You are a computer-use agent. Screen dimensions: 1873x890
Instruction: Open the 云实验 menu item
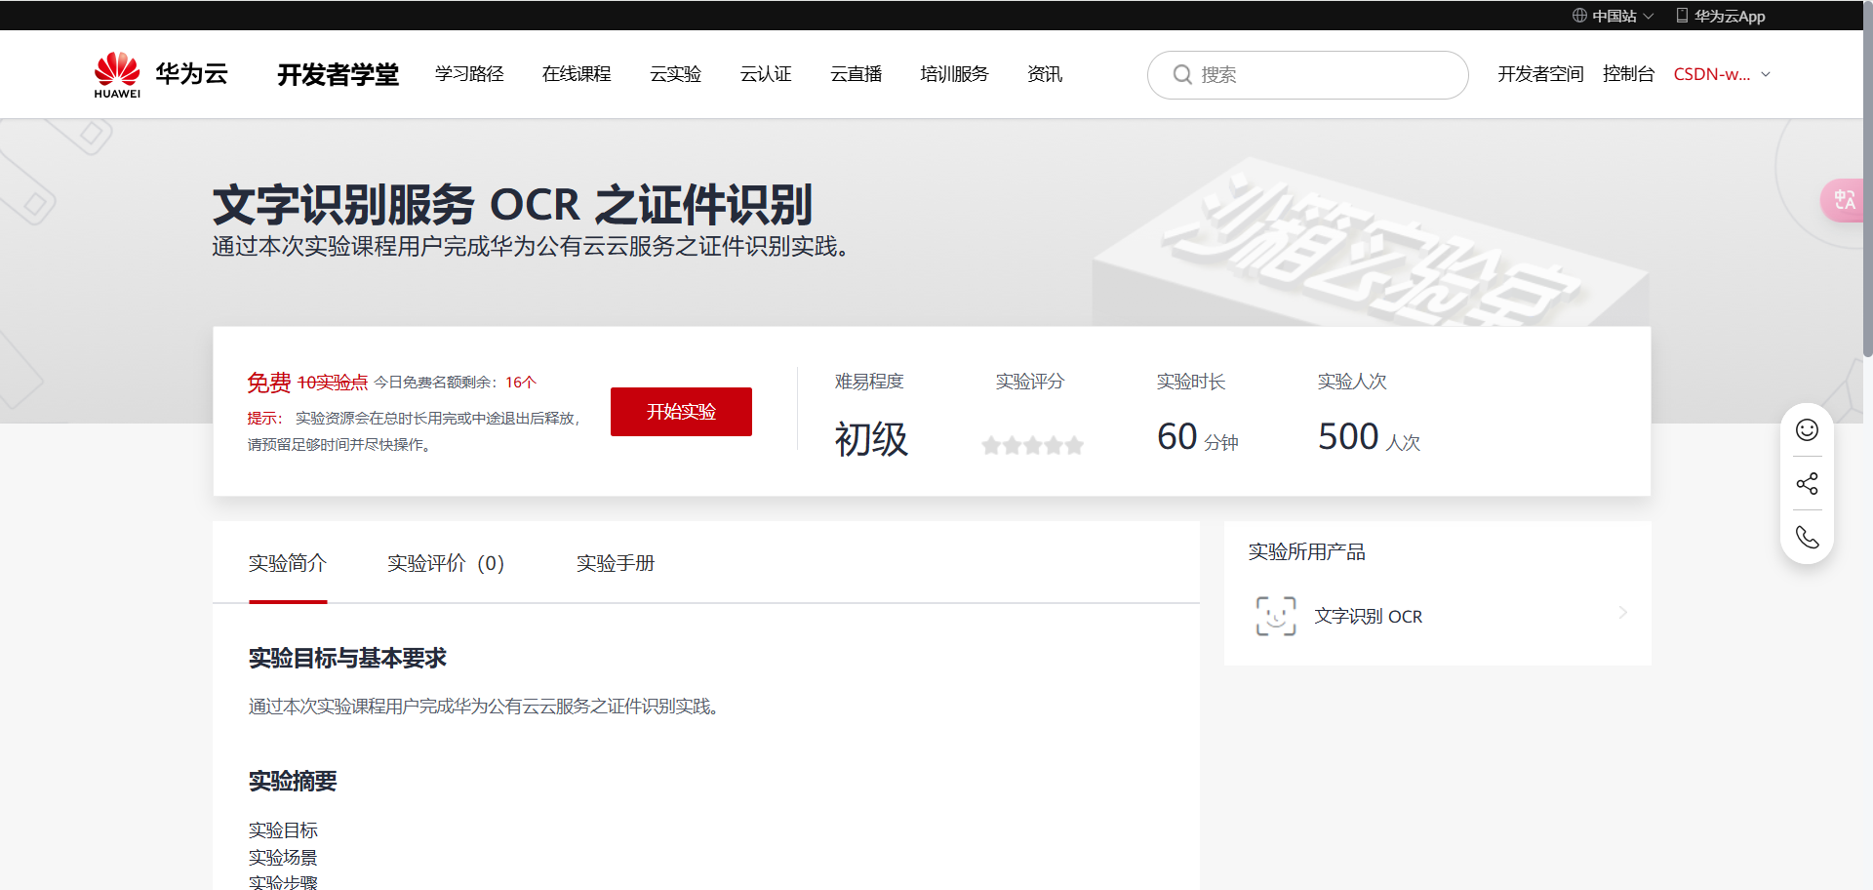(675, 74)
